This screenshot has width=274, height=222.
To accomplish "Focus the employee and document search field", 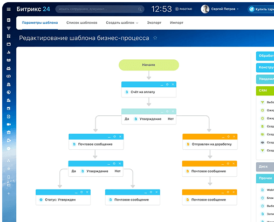I will click(x=100, y=9).
